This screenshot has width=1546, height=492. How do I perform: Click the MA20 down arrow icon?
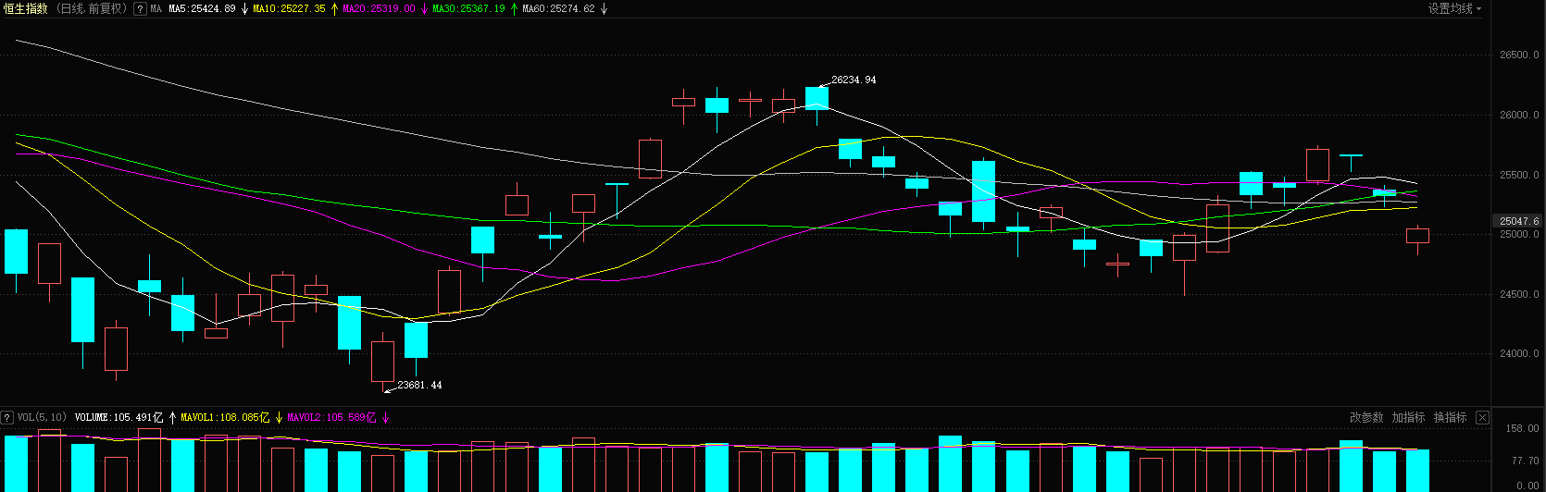[x=424, y=9]
